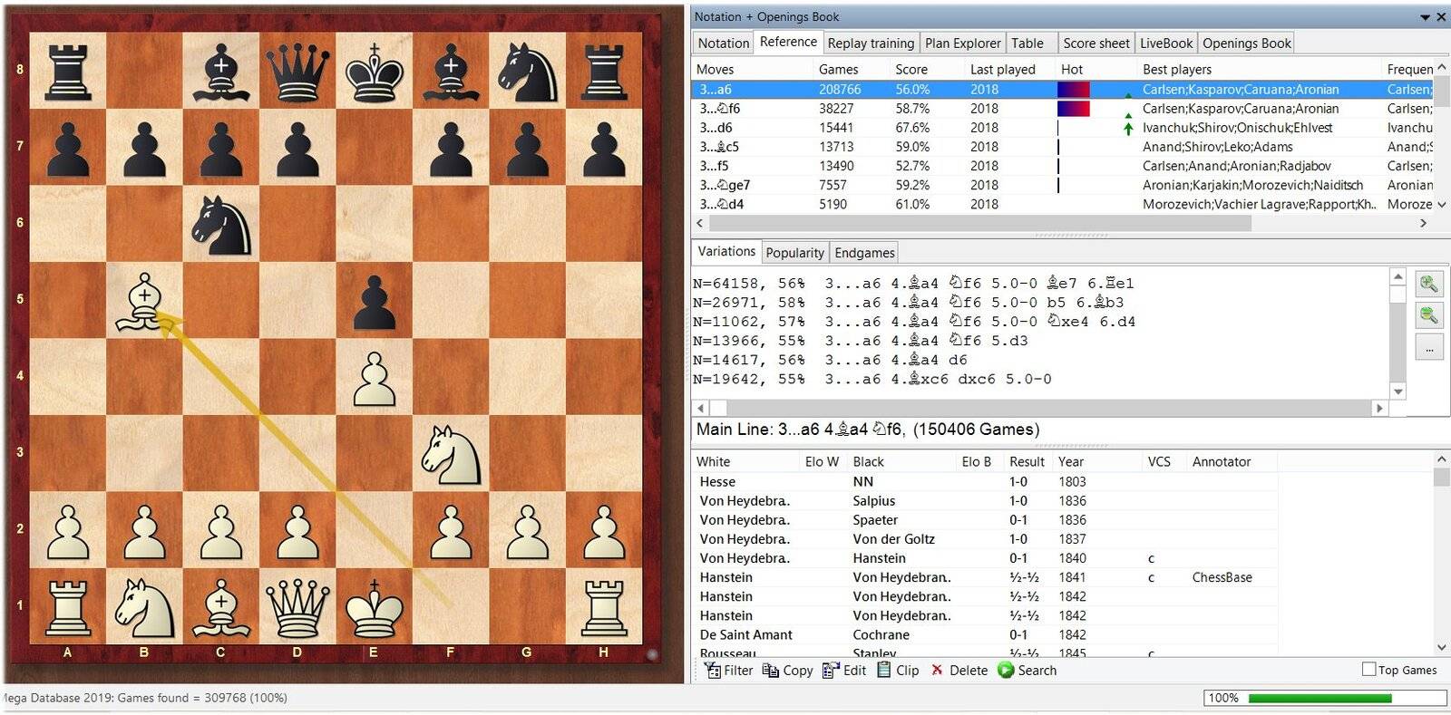Image resolution: width=1451 pixels, height=715 pixels.
Task: Select the Variations sub-tab
Action: pyautogui.click(x=726, y=252)
